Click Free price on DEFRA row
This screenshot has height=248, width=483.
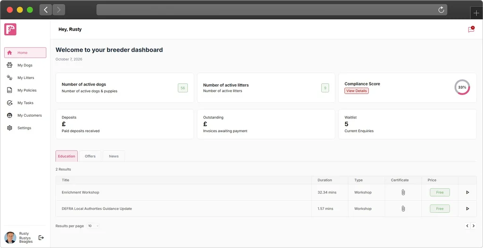point(440,208)
